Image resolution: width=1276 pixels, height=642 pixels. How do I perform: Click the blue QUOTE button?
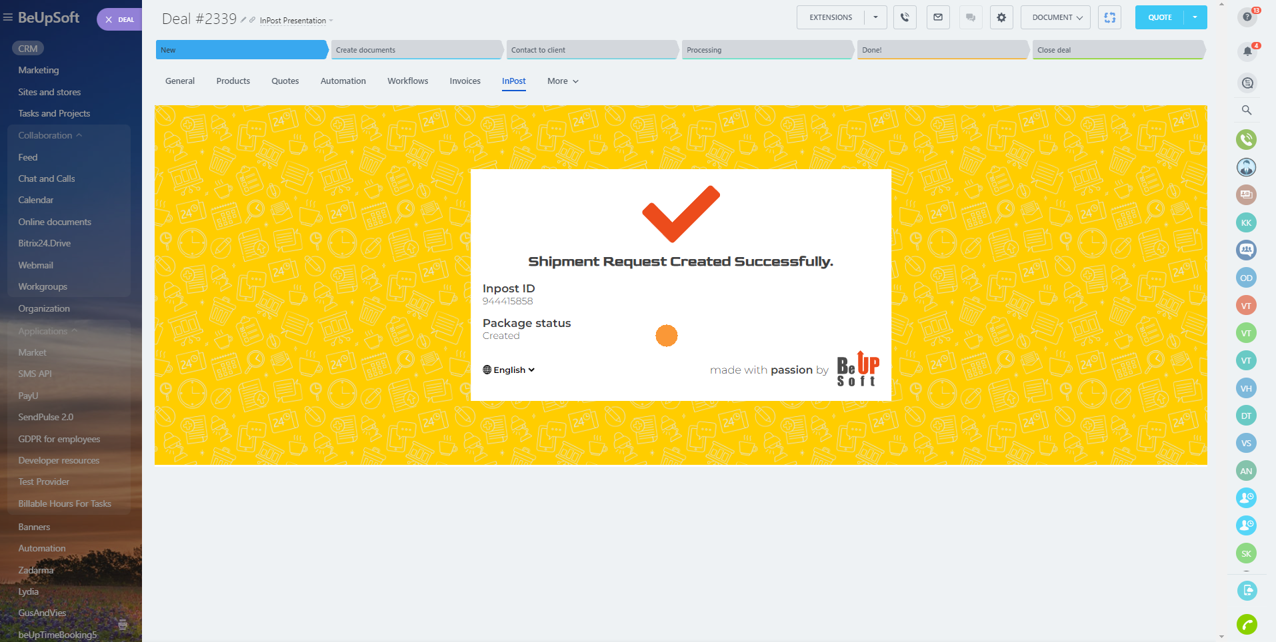coord(1159,17)
